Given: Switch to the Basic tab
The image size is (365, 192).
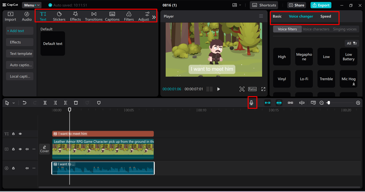Looking at the screenshot, I should point(277,16).
